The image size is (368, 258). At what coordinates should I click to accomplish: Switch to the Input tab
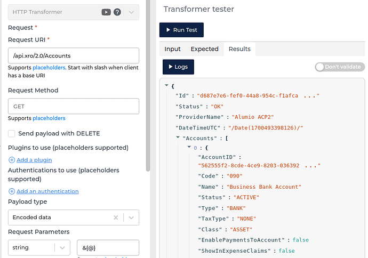tap(172, 49)
